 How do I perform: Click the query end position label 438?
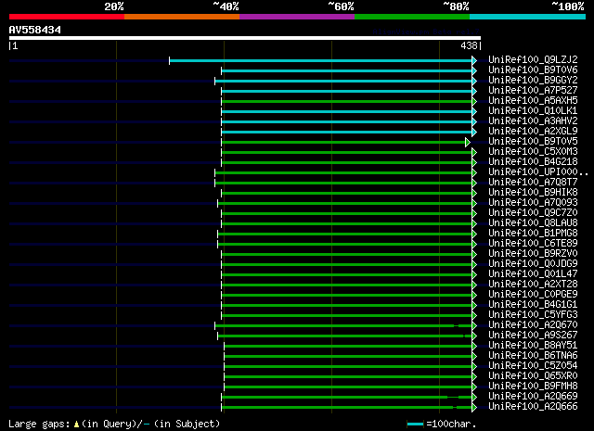tap(469, 45)
